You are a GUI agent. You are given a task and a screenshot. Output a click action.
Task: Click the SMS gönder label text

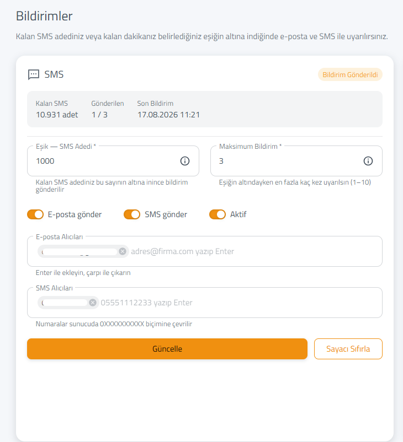(x=166, y=214)
